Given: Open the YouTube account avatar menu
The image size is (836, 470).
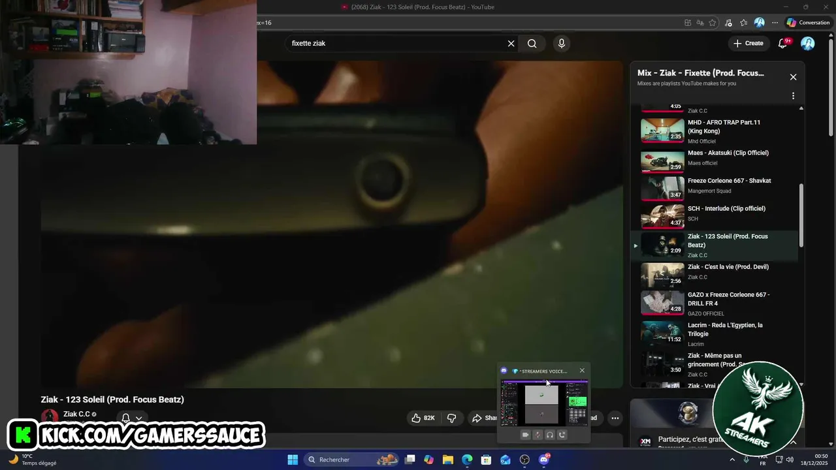Looking at the screenshot, I should click(x=808, y=43).
